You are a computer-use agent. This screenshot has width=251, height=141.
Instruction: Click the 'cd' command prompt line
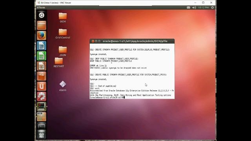click(x=107, y=98)
